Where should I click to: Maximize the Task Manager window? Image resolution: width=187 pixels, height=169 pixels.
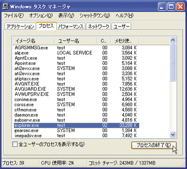[x=171, y=7]
